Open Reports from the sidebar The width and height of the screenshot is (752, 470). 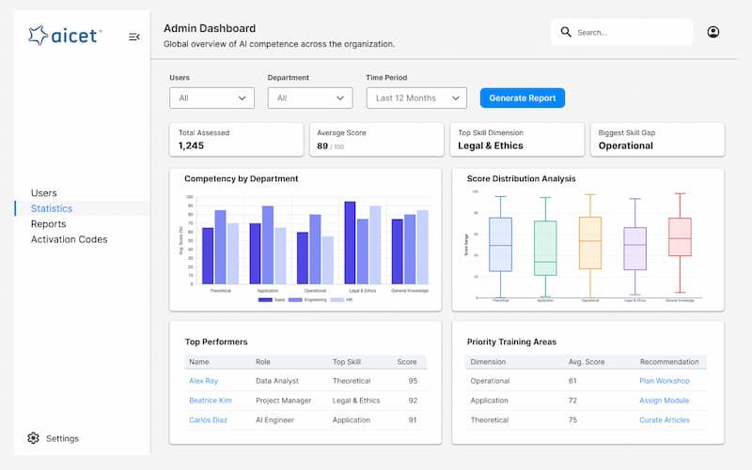tap(48, 224)
